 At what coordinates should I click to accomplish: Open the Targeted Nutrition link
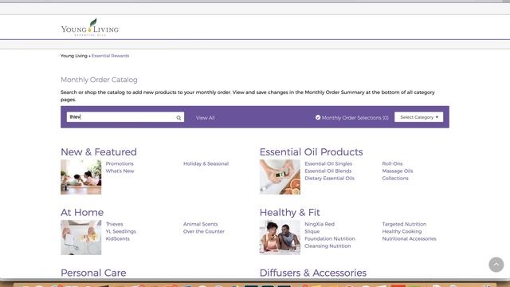[404, 224]
